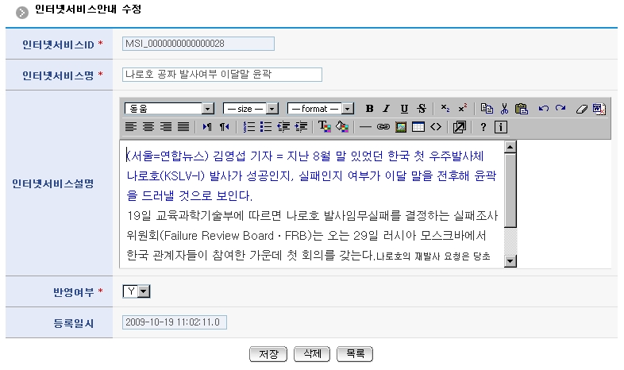Image resolution: width=624 pixels, height=370 pixels.
Task: Click the insert image icon
Action: point(401,126)
